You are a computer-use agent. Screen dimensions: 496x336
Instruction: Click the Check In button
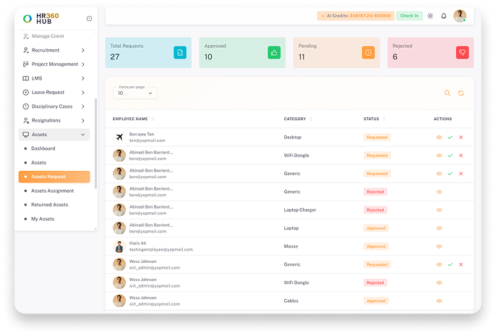pyautogui.click(x=409, y=16)
